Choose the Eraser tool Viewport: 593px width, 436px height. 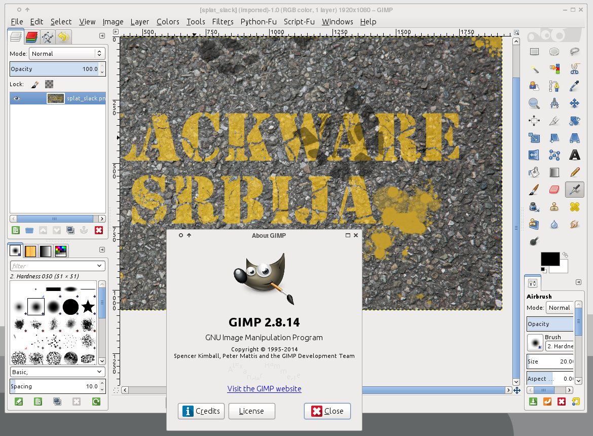pos(554,189)
